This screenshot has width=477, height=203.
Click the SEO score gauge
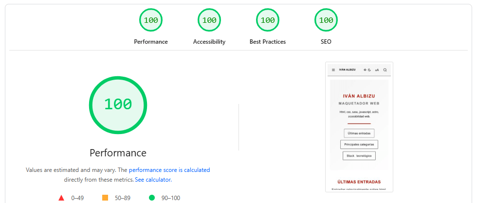326,20
